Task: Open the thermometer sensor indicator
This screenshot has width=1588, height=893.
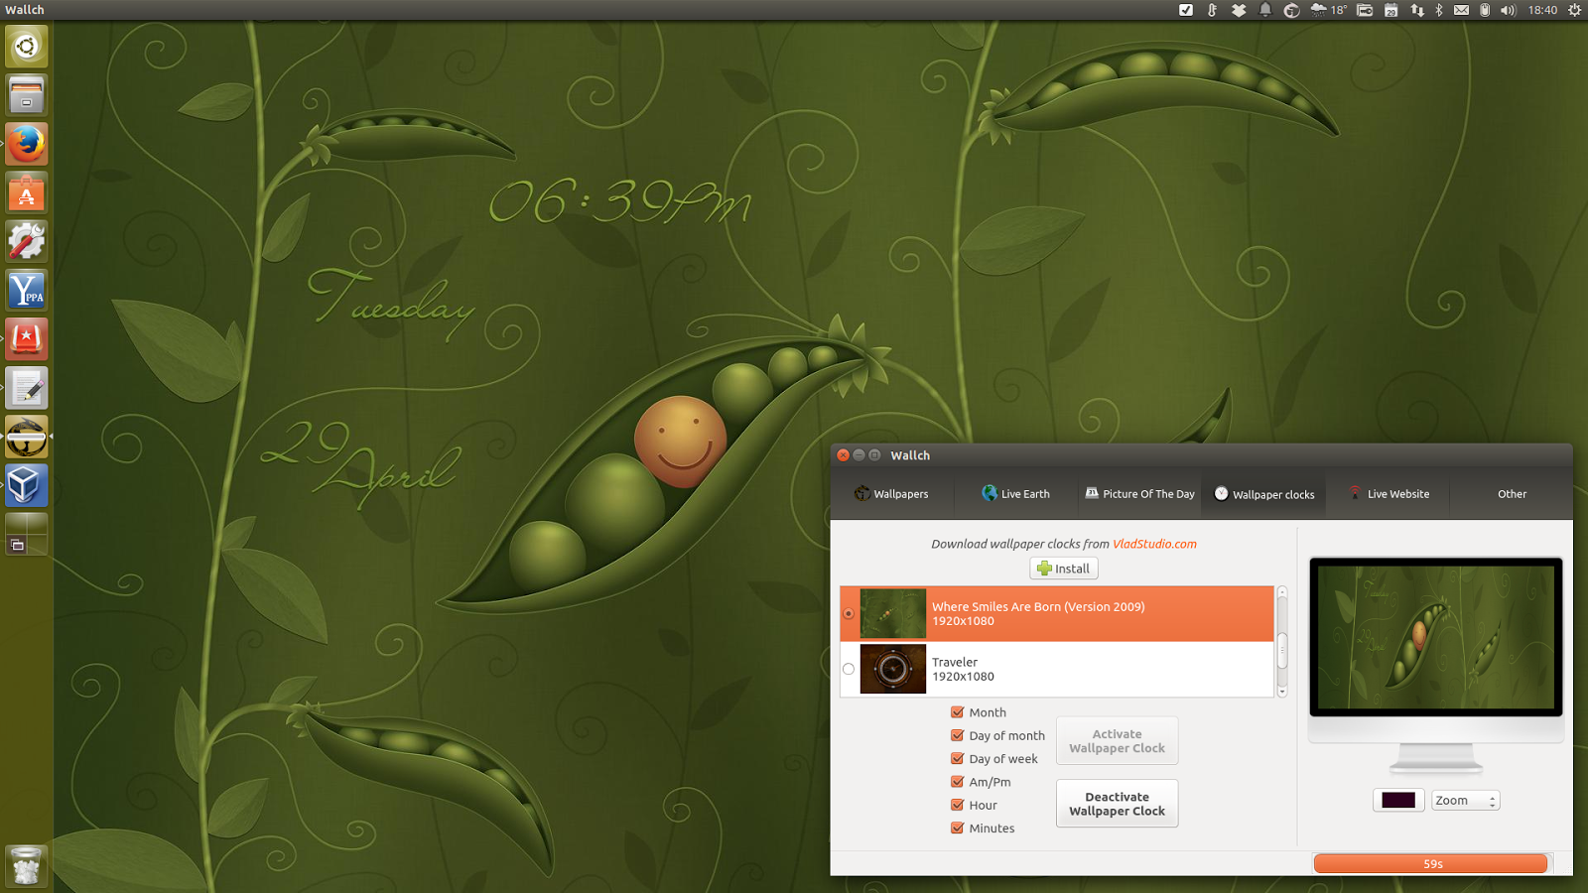Action: pos(1212,10)
